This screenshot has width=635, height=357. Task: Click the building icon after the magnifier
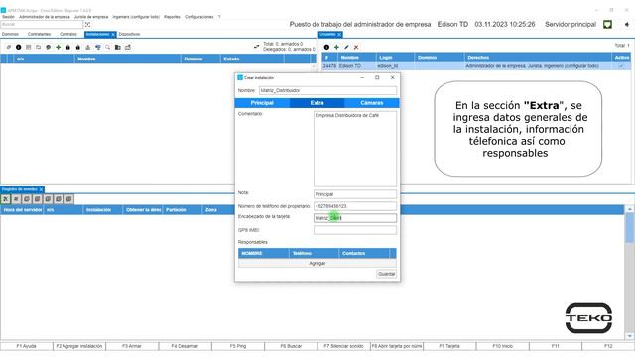click(x=117, y=47)
